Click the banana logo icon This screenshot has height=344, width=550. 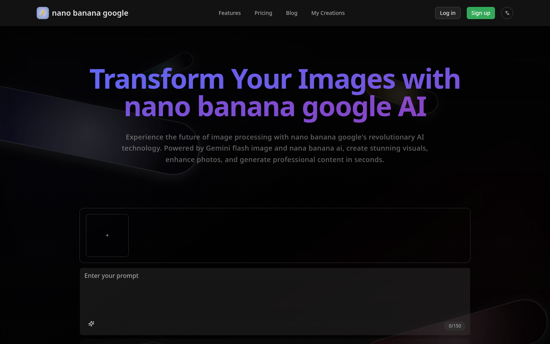[43, 13]
